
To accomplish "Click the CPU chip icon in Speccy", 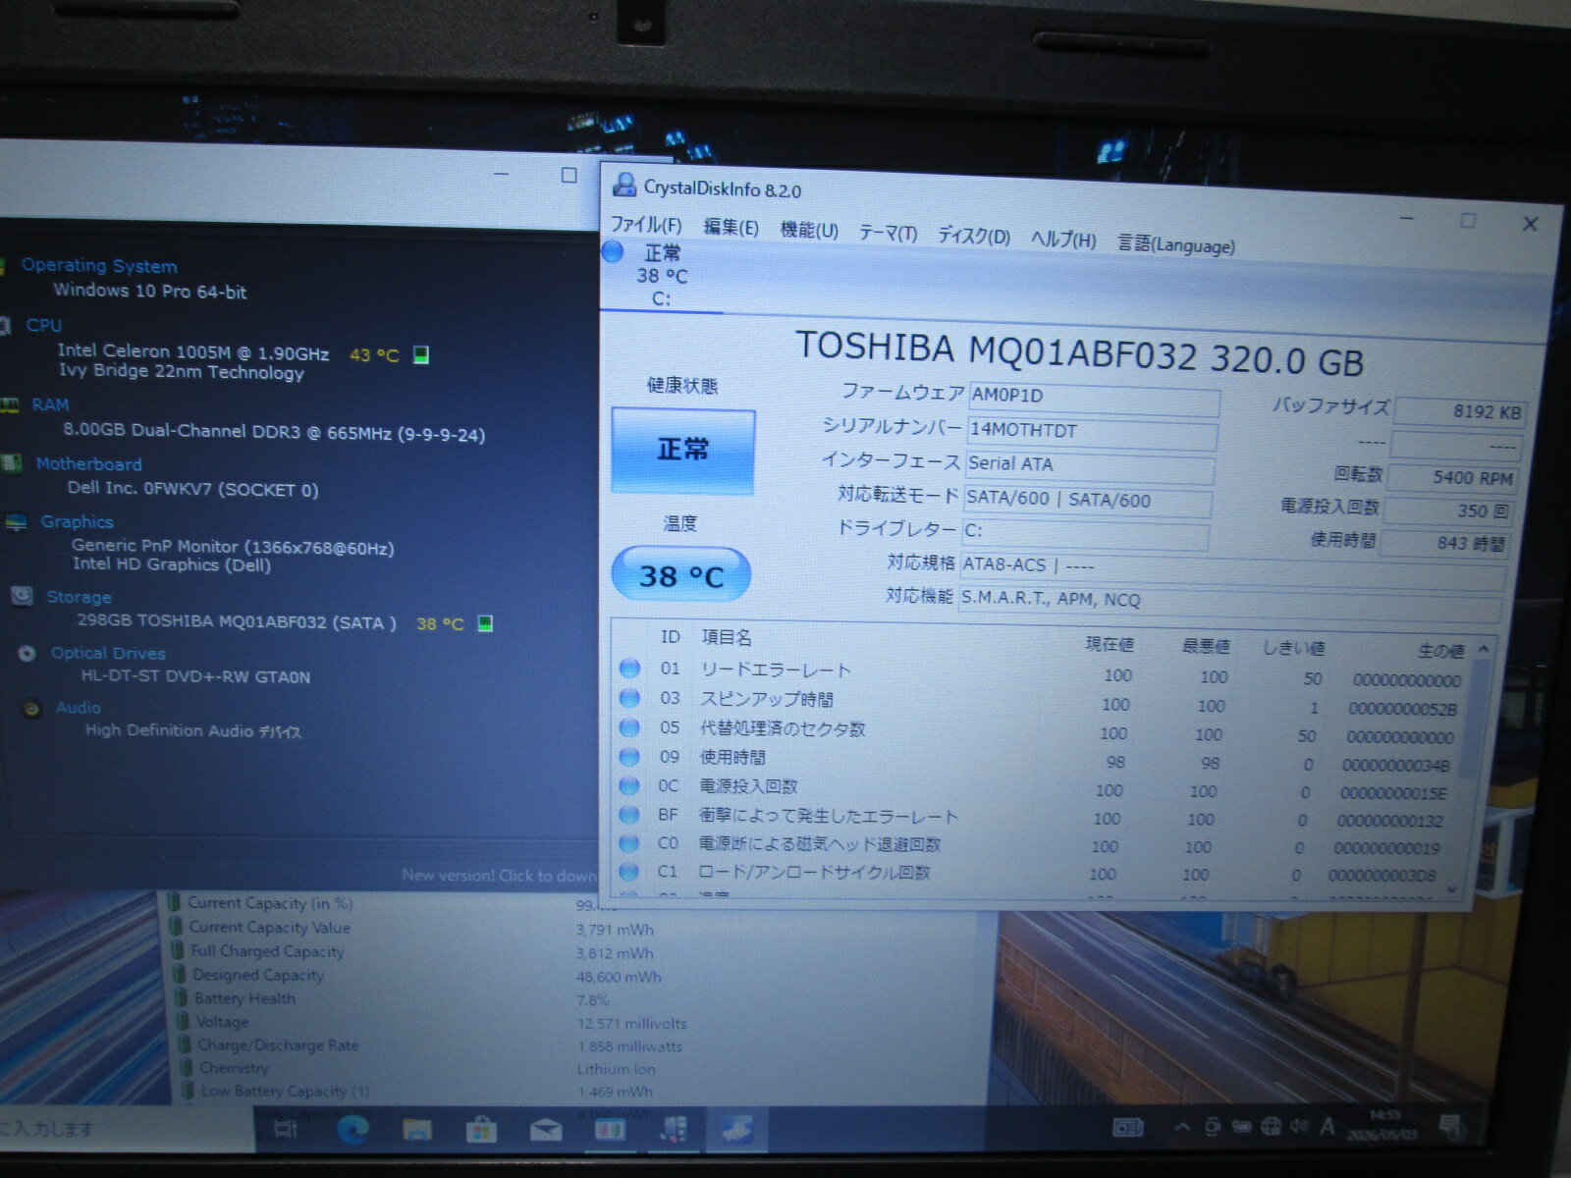I will point(4,325).
